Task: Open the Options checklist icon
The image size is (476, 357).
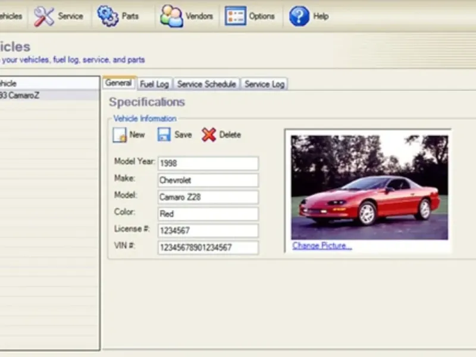Action: click(x=236, y=16)
